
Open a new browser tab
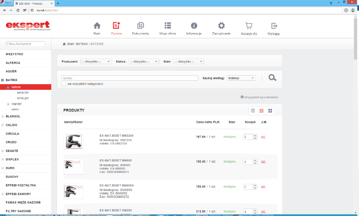coord(58,3)
